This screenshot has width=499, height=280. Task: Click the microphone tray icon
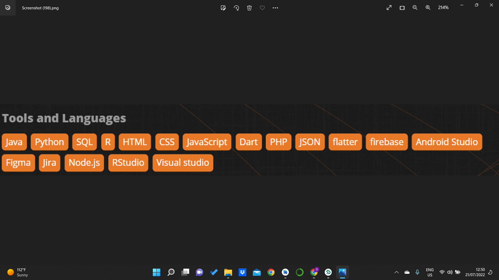pos(417,272)
